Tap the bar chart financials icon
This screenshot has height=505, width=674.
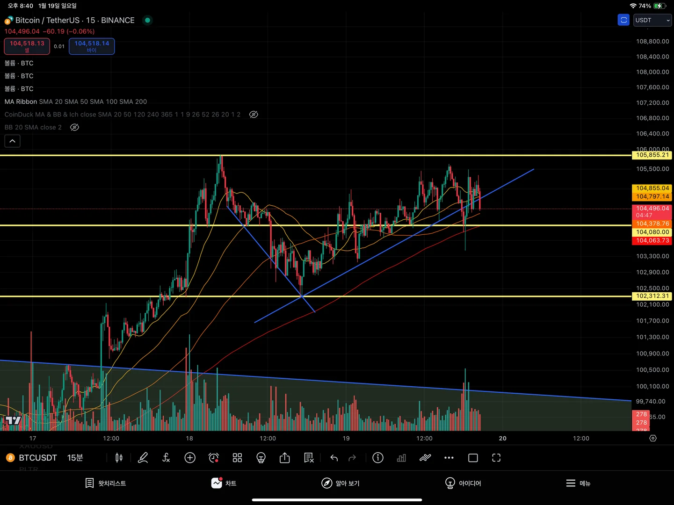click(401, 458)
